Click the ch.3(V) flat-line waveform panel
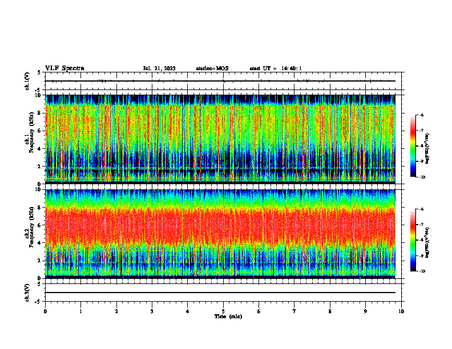Image resolution: width=452 pixels, height=349 pixels. click(x=223, y=293)
